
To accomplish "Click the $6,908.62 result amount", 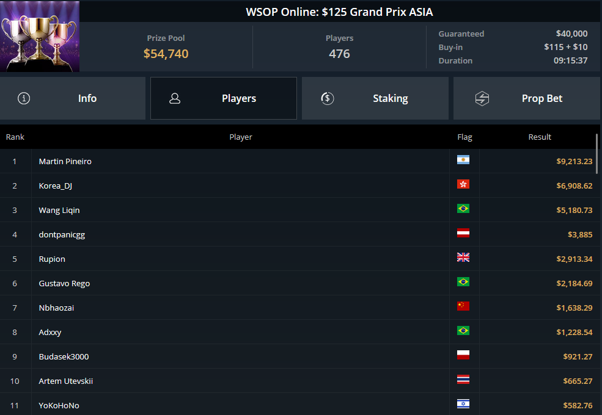I will [574, 186].
